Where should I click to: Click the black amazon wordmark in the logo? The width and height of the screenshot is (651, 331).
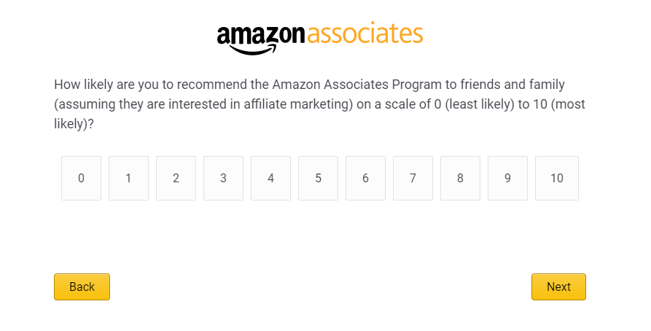[x=261, y=34]
